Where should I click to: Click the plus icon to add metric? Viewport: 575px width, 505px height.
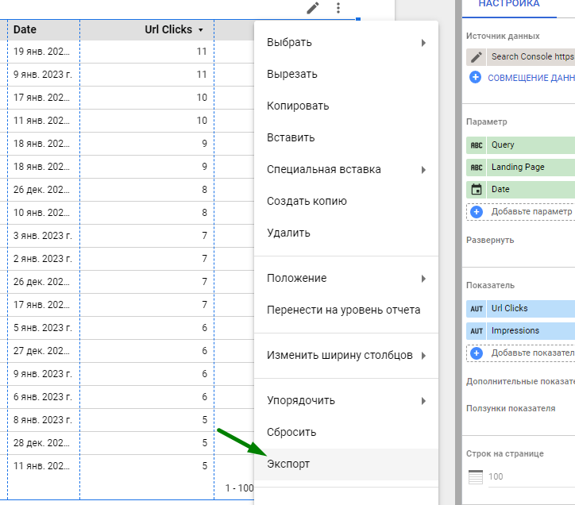(x=477, y=353)
